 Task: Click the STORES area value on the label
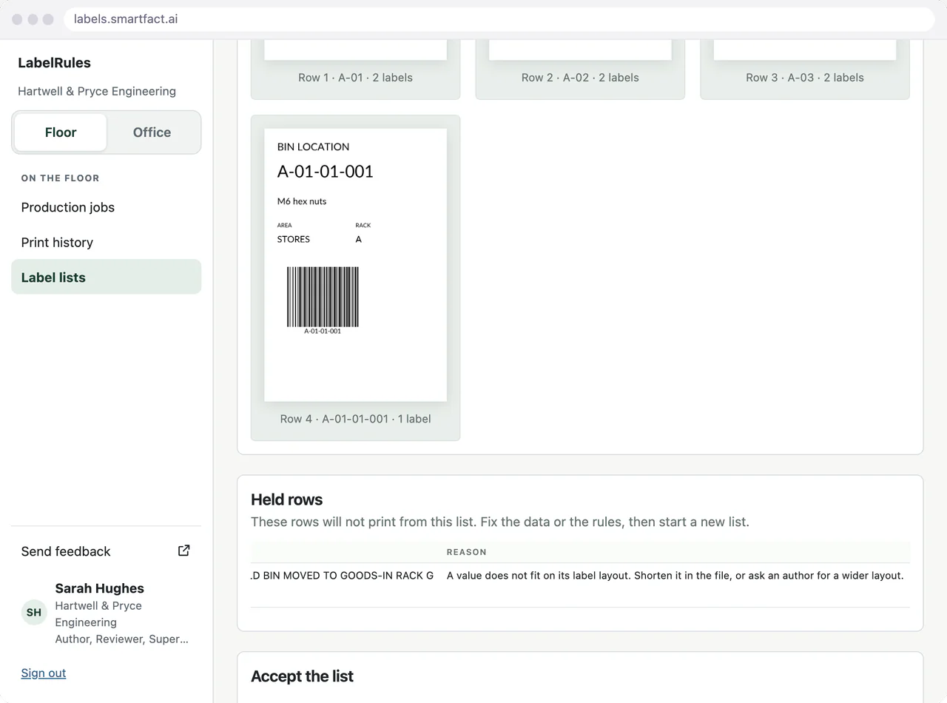(x=294, y=239)
